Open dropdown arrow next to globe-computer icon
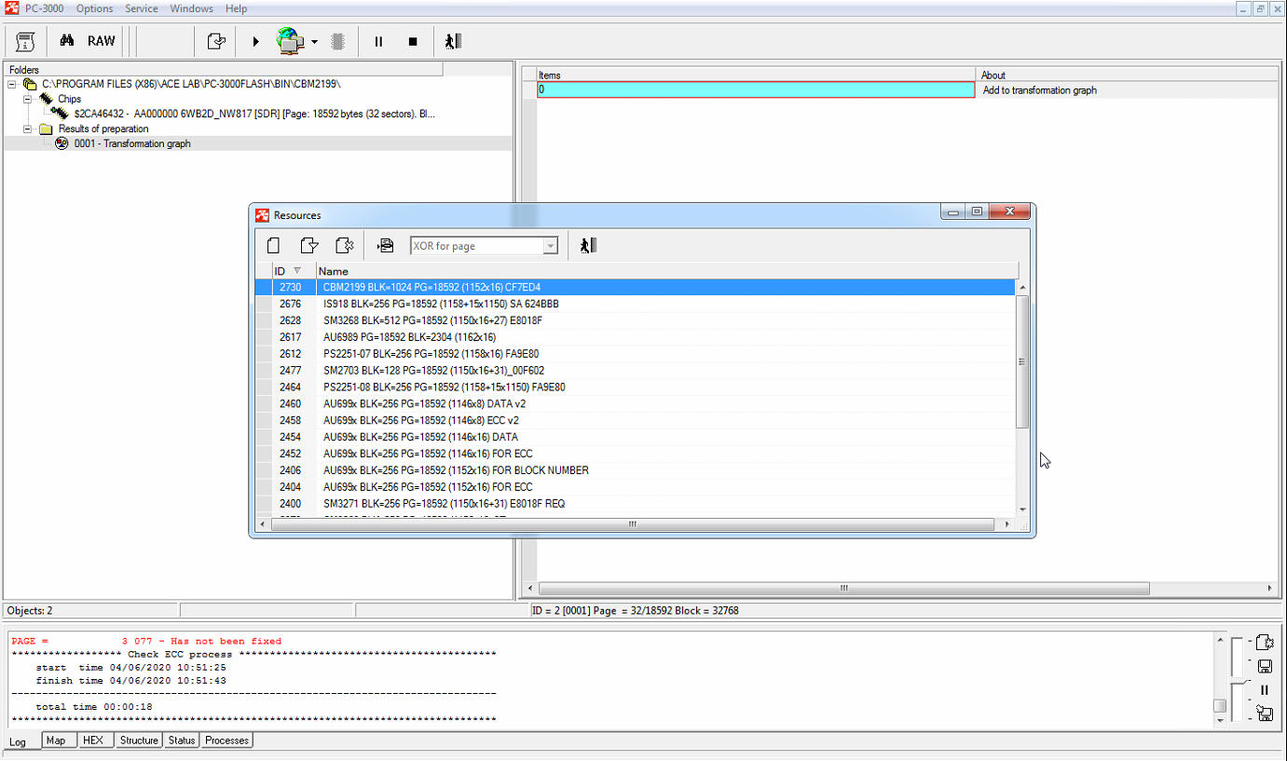This screenshot has height=761, width=1287. [315, 42]
